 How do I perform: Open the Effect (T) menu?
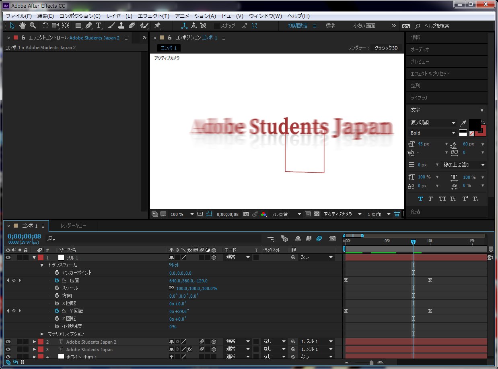153,16
